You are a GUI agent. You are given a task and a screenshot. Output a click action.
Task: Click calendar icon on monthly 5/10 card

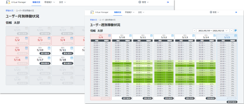(49, 48)
